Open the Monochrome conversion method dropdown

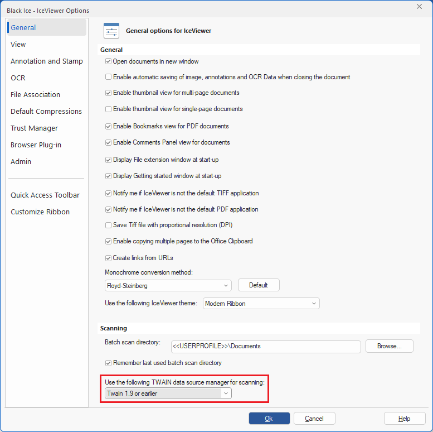[x=168, y=285]
